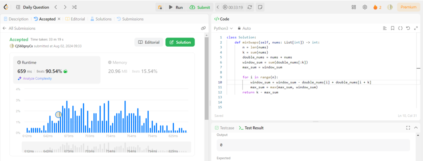423x161 pixels.
Task: Click the 'return k - max_sum' line
Action: click(260, 92)
